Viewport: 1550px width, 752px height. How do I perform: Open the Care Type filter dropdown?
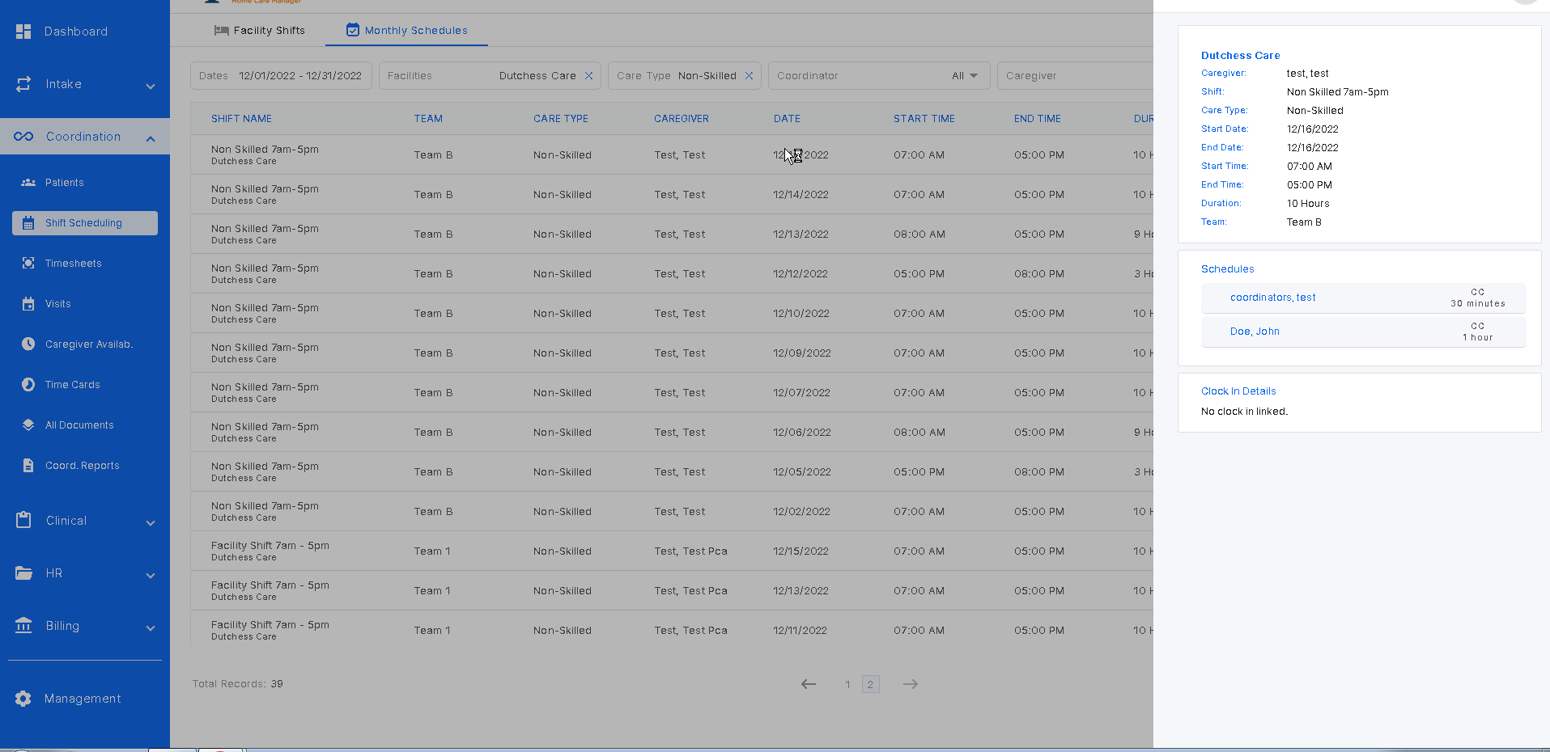[x=685, y=76]
